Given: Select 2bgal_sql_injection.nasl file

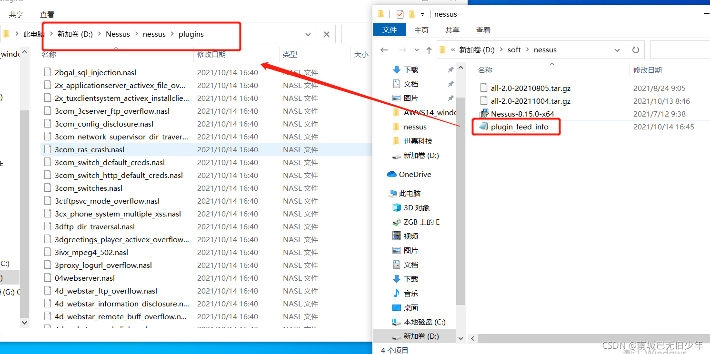Looking at the screenshot, I should 95,72.
